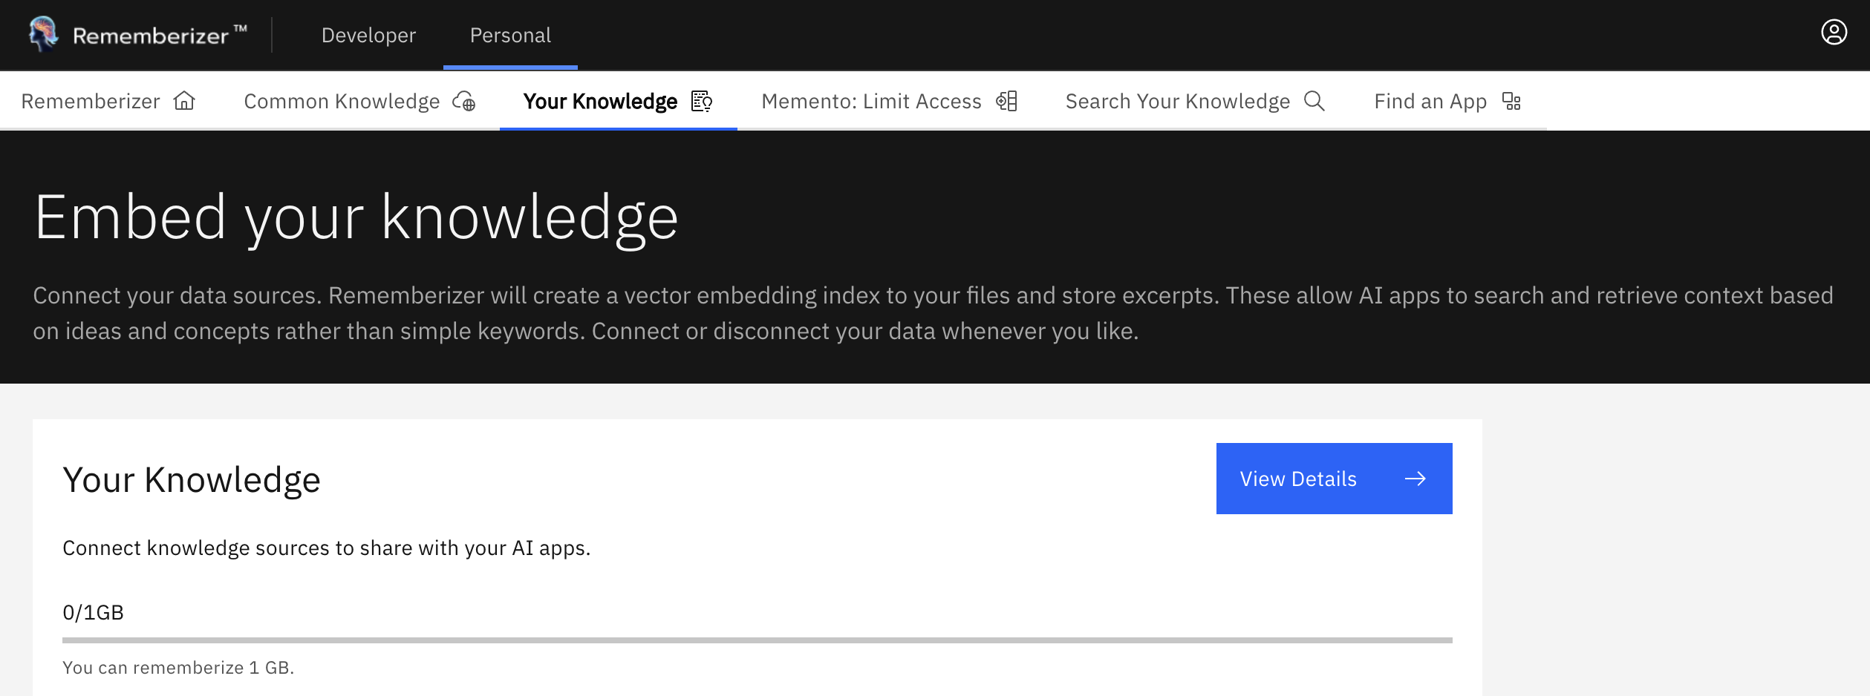Click the apps grid icon beside Find an App
Image resolution: width=1870 pixels, height=696 pixels.
1511,100
